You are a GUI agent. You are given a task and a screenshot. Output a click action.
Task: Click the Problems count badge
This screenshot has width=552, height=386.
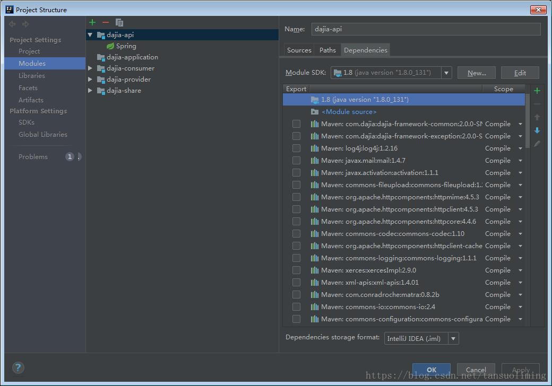pyautogui.click(x=70, y=157)
